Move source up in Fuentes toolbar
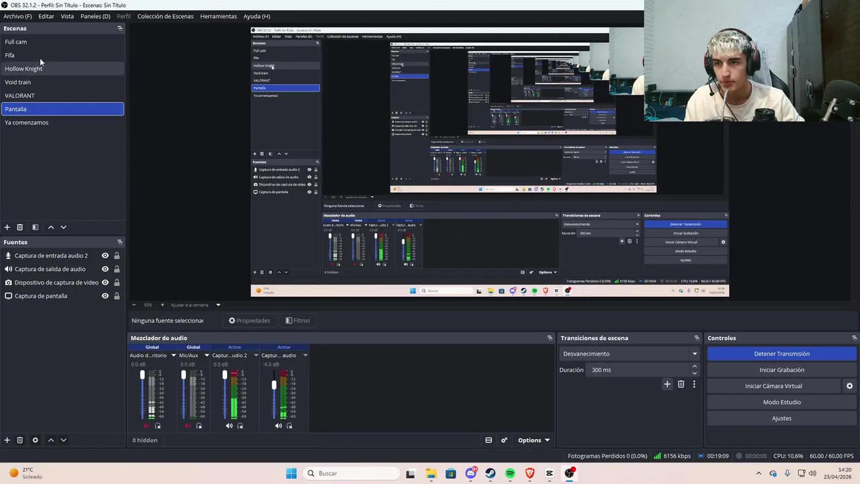The image size is (860, 484). (x=50, y=440)
